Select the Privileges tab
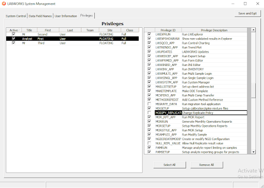 point(87,15)
